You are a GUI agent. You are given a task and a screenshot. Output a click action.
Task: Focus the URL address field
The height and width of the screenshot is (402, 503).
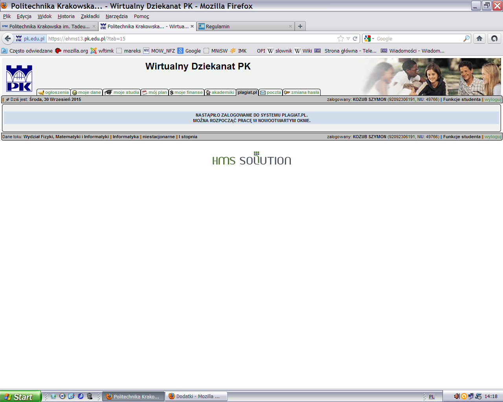[191, 38]
